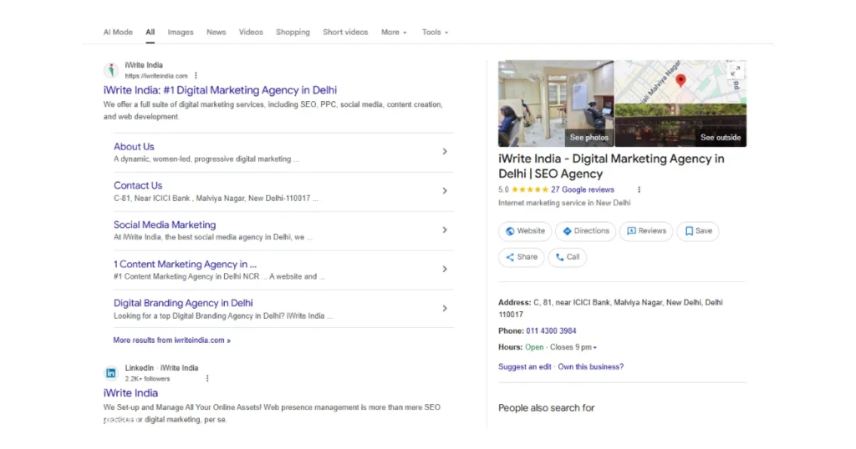Click the five-star rating icons
The image size is (856, 449).
click(x=529, y=189)
